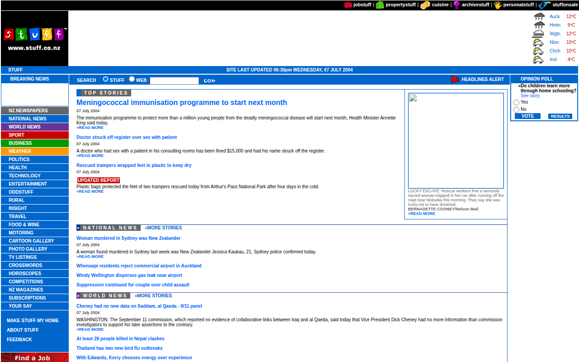Open the Subscriptions page
Screen dimensions: 579x362
[35, 298]
